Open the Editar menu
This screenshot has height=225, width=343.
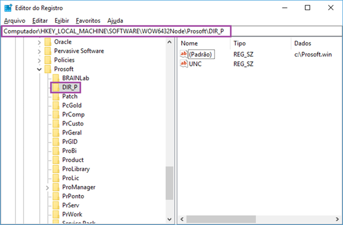[x=40, y=21]
